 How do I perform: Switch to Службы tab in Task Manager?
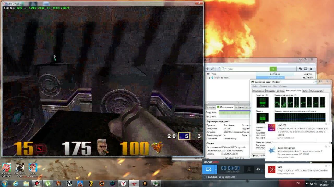[281, 91]
